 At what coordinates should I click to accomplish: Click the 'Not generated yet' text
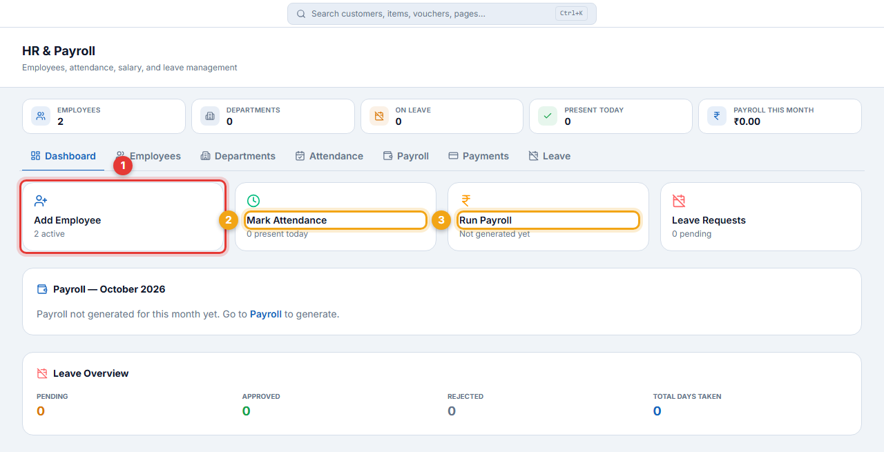(494, 234)
